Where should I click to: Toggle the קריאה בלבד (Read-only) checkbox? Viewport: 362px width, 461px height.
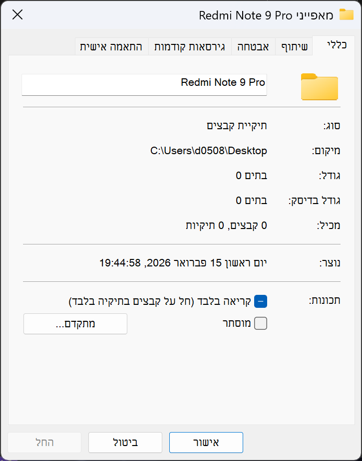coord(261,301)
